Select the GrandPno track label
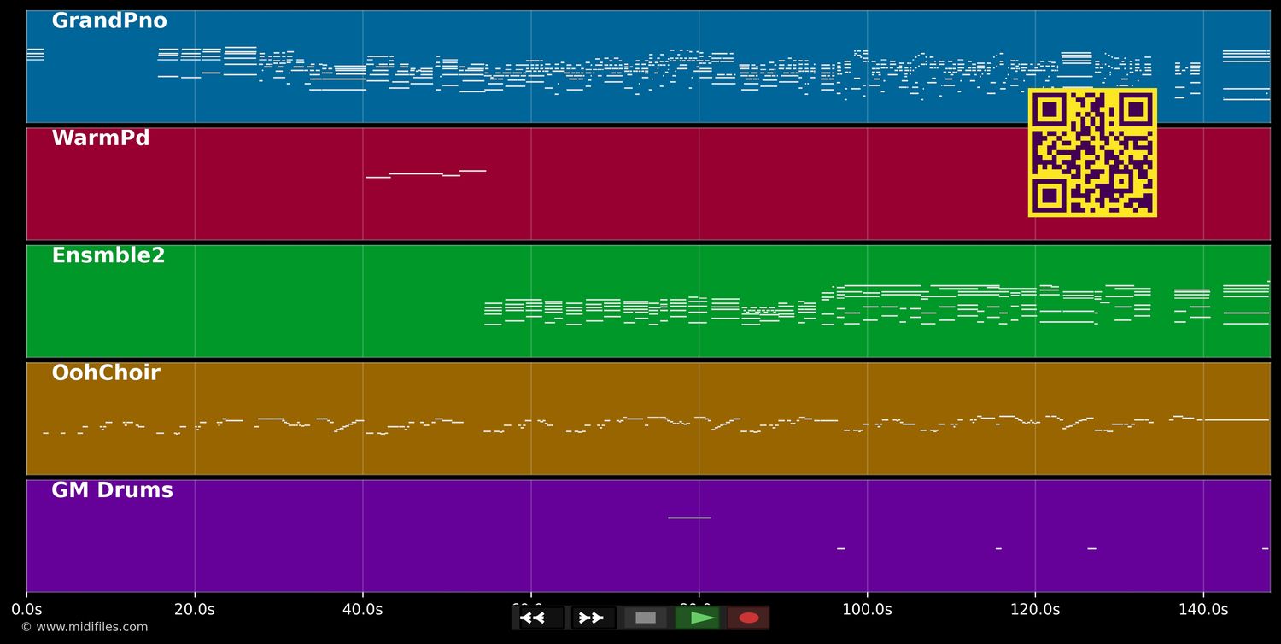The width and height of the screenshot is (1281, 644). pos(109,21)
